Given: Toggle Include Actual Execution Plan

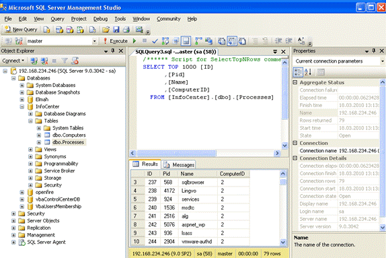Looking at the screenshot, I should [198, 41].
